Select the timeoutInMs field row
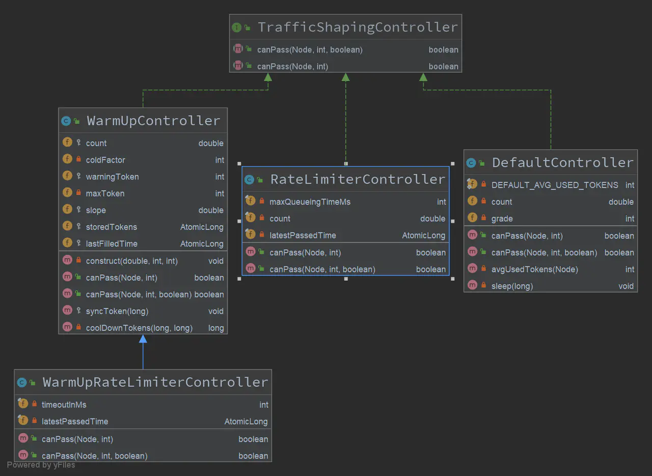Screen dimensions: 652x476 [x=143, y=405]
